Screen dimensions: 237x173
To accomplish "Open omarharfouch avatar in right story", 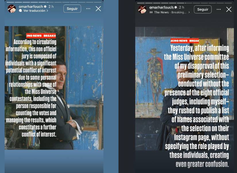I will click(142, 10).
